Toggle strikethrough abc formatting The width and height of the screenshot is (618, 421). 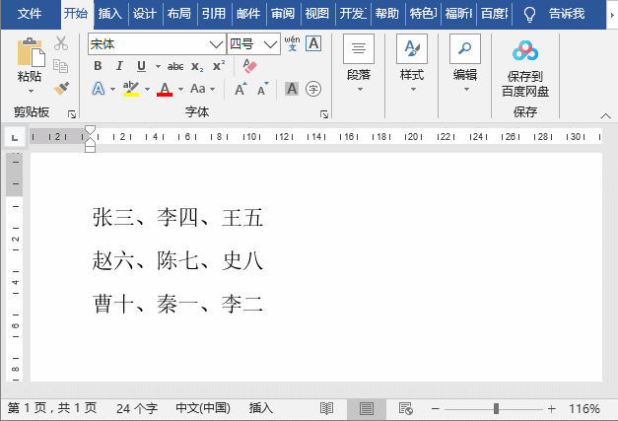(175, 66)
